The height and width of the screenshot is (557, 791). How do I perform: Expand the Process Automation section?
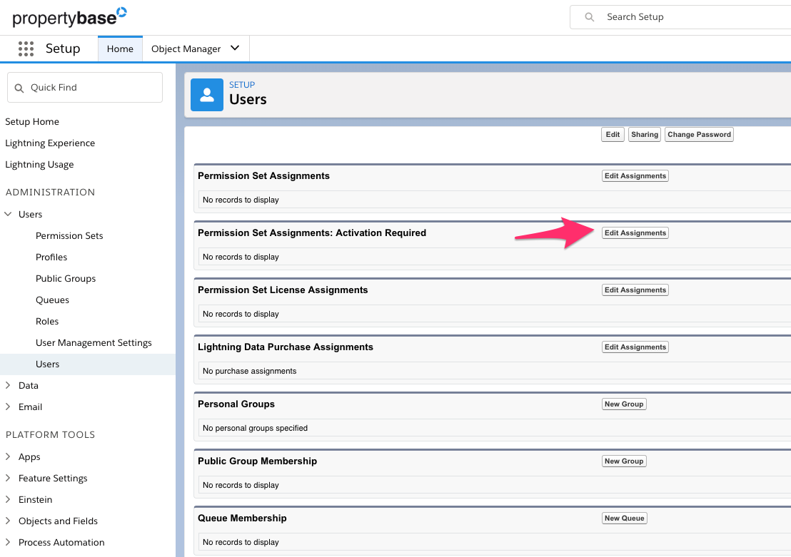click(x=8, y=543)
